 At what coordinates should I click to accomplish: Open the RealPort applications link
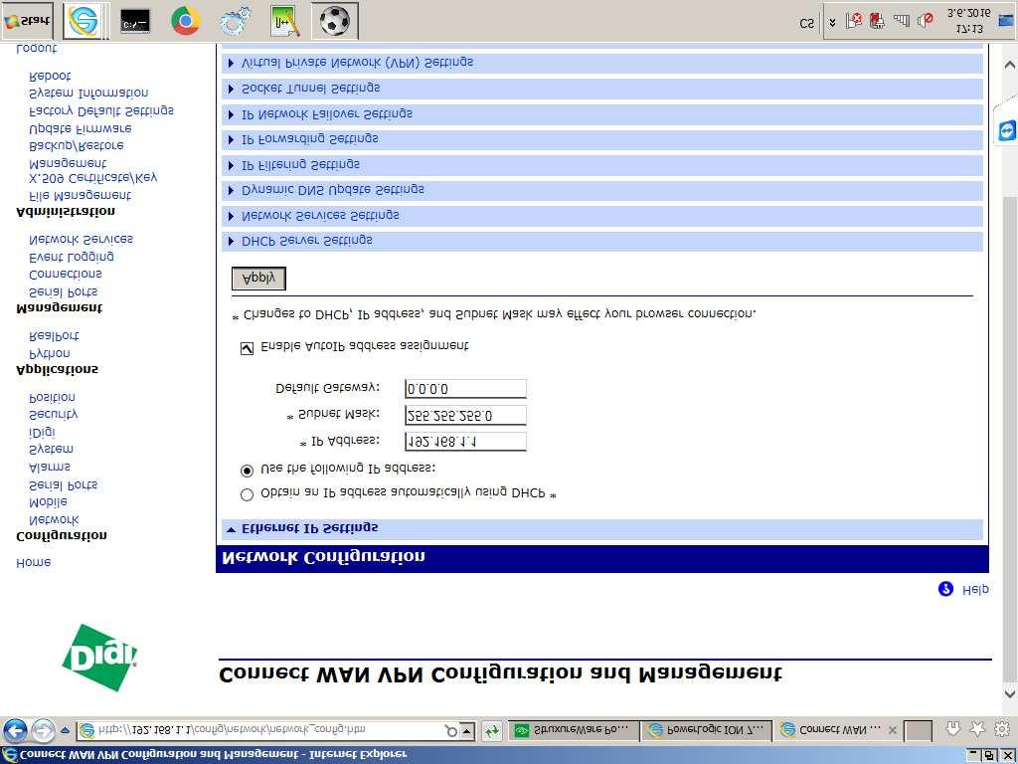click(54, 336)
